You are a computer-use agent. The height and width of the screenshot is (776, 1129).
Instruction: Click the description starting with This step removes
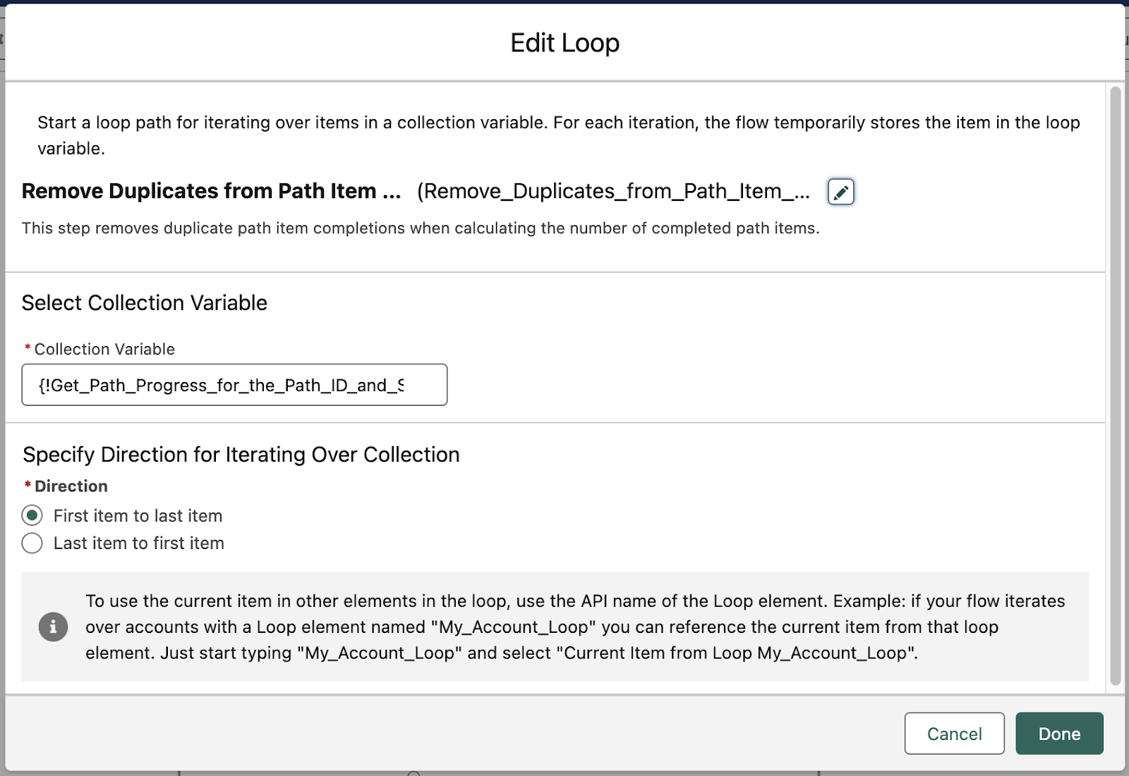421,228
